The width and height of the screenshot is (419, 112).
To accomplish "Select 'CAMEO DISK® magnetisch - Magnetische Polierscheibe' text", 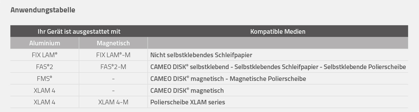I will [x=228, y=79].
